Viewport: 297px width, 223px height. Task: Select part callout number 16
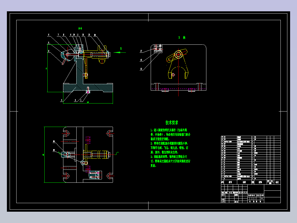141,60
